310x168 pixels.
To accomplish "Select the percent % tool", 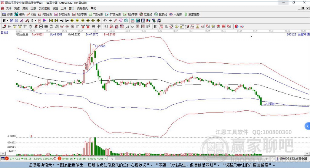I will (x=166, y=27).
